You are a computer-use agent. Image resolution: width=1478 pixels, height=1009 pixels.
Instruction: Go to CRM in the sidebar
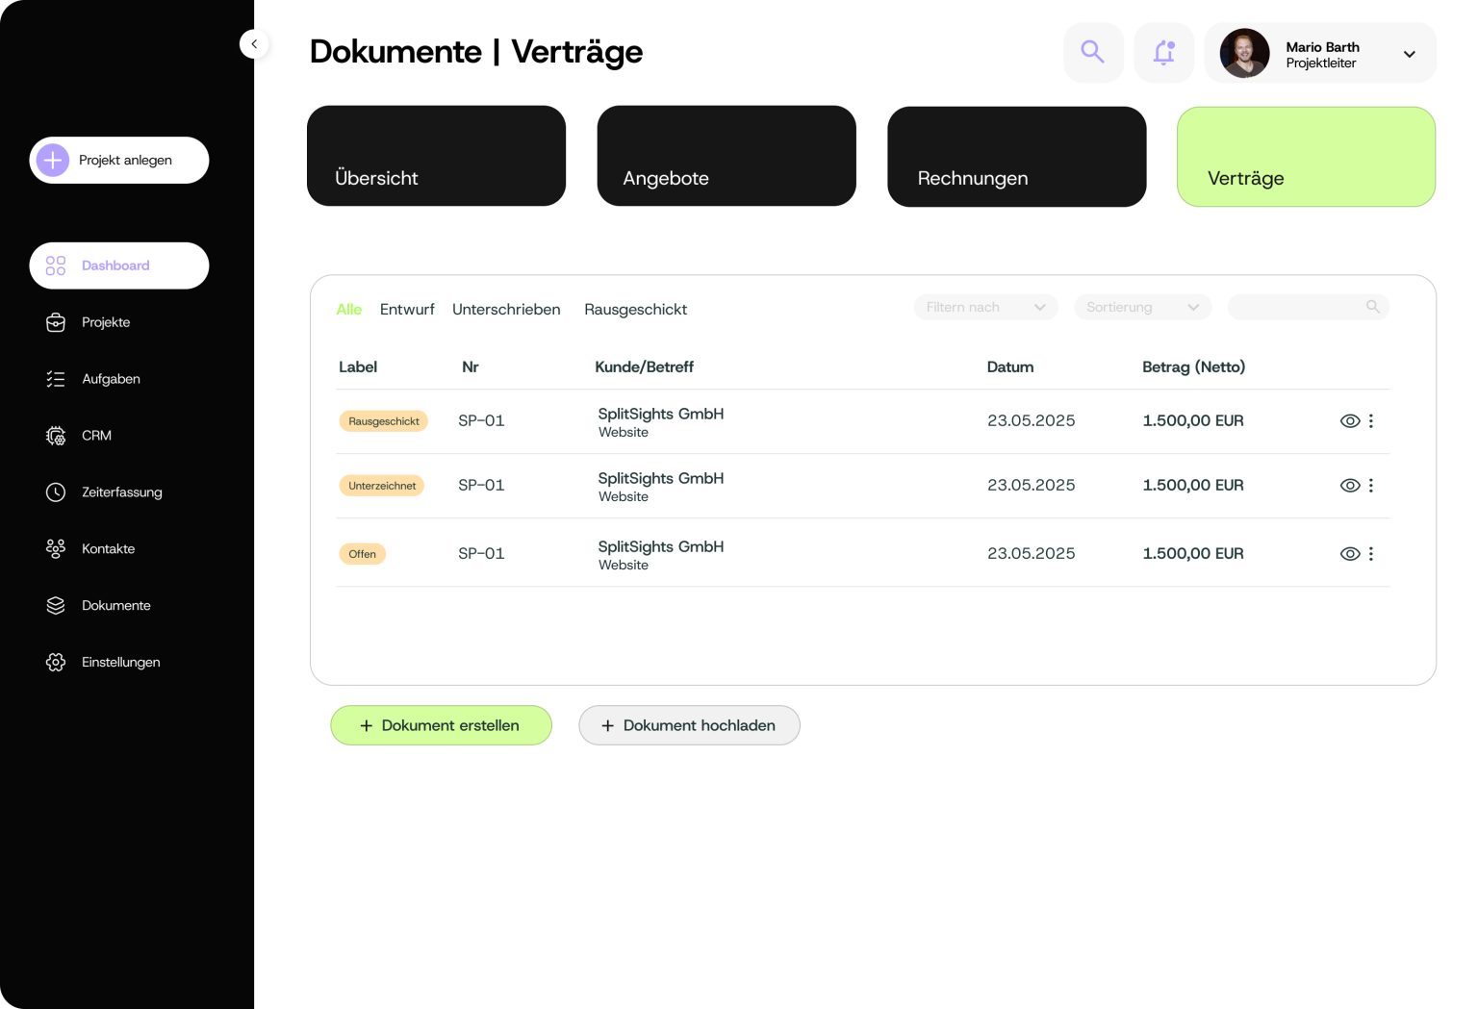(x=96, y=436)
